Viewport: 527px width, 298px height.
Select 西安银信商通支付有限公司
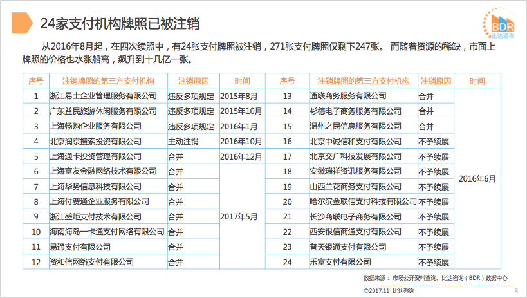click(356, 232)
